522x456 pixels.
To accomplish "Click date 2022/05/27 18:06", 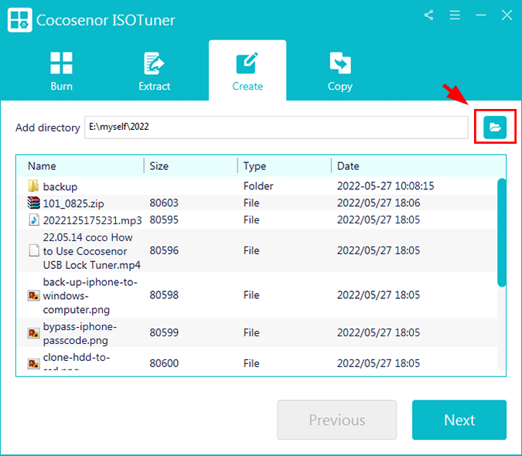I will pos(378,203).
